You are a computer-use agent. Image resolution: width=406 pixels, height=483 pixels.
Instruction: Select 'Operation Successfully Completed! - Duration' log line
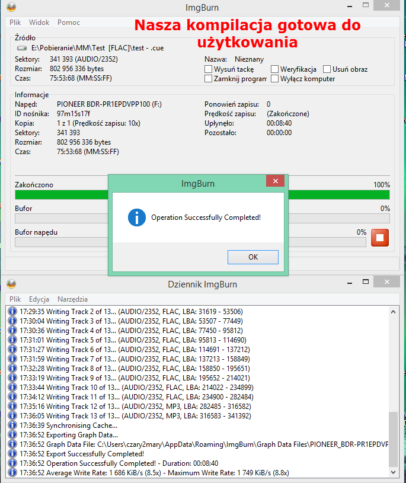[x=119, y=463]
